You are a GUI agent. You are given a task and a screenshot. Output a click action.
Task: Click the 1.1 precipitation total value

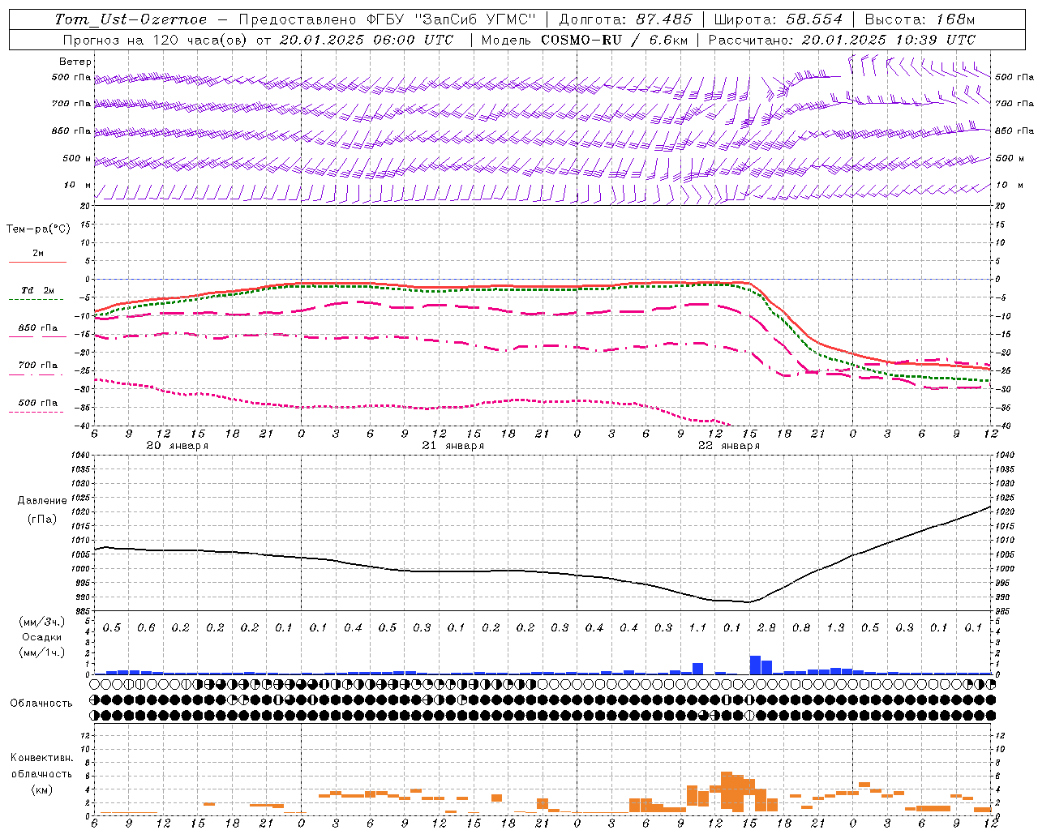click(697, 628)
